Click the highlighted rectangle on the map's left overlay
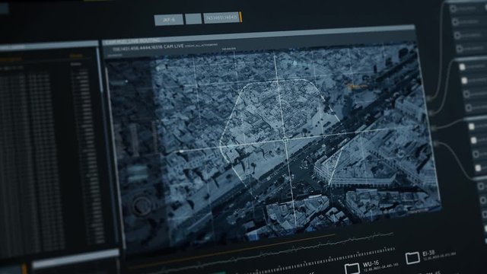This screenshot has width=487, height=274. [x=137, y=173]
